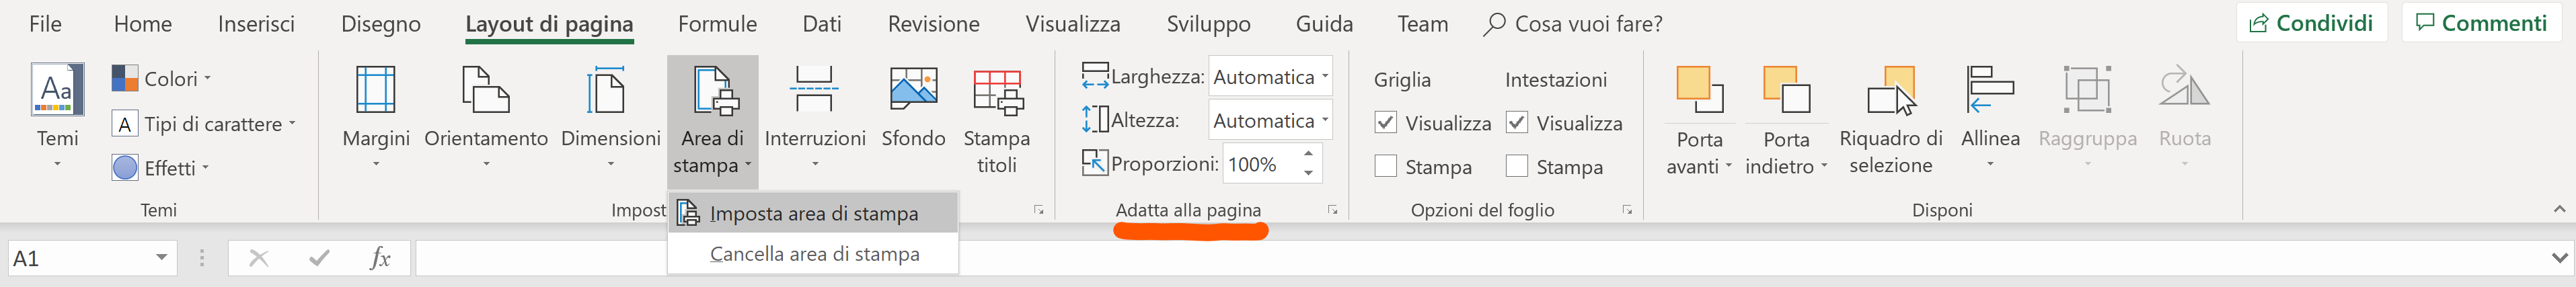Image resolution: width=2576 pixels, height=287 pixels.
Task: Open the Colori theme colors menu
Action: 161,78
